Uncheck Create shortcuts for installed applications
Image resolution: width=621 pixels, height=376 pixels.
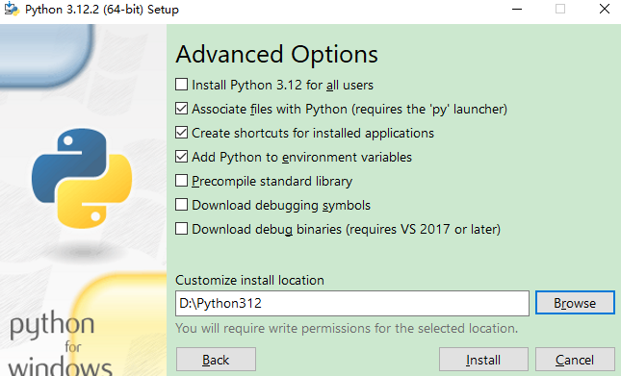tap(181, 133)
